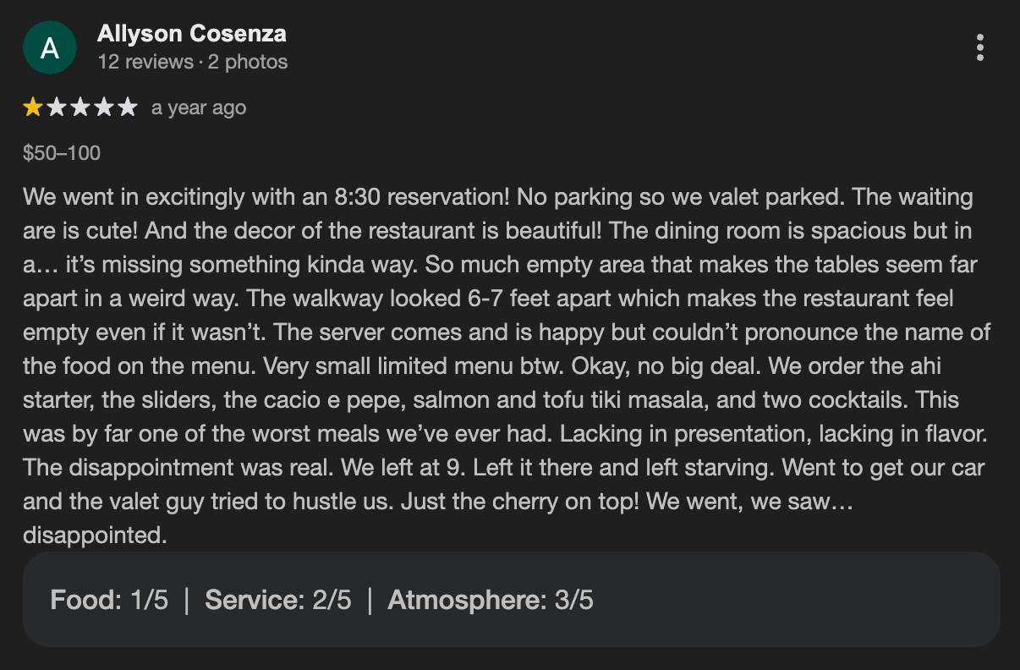Viewport: 1020px width, 670px height.
Task: Open the three-dot more options menu
Action: pos(979,48)
